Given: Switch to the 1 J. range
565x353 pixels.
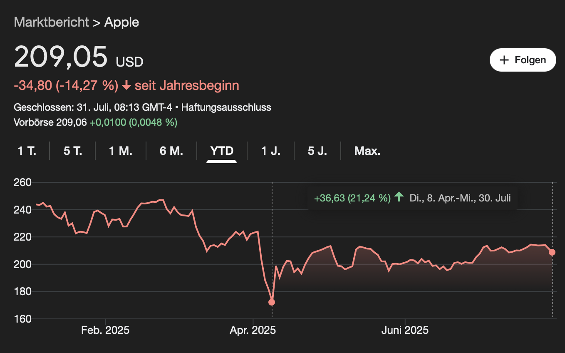Looking at the screenshot, I should click(x=270, y=151).
